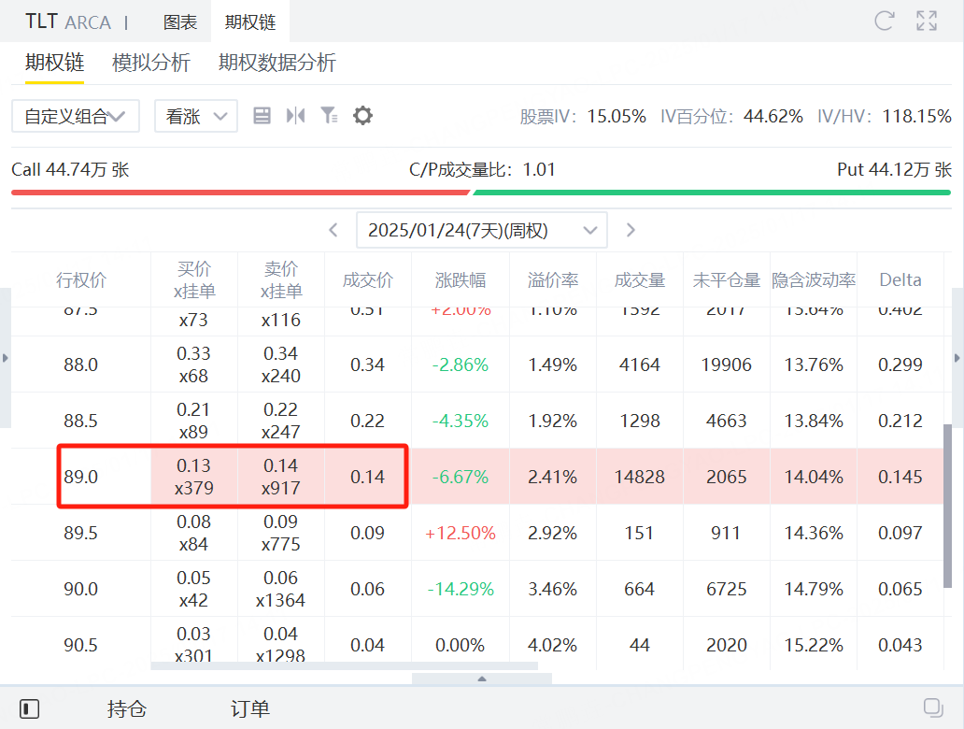This screenshot has width=964, height=729.
Task: Click the red Call volume bar
Action: [240, 193]
